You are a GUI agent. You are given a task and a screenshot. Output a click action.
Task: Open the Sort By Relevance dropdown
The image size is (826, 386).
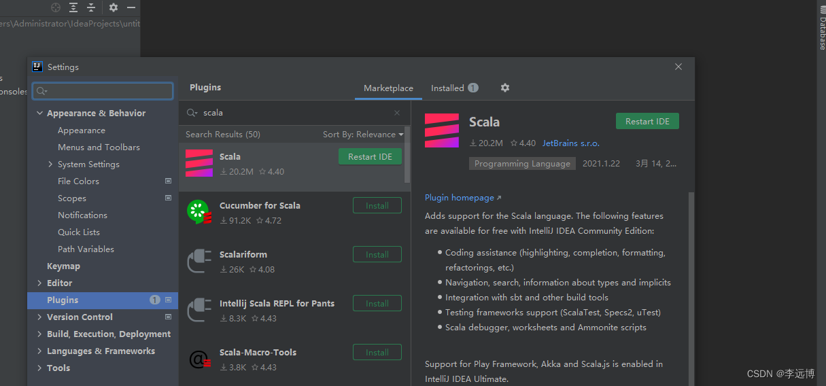coord(363,135)
